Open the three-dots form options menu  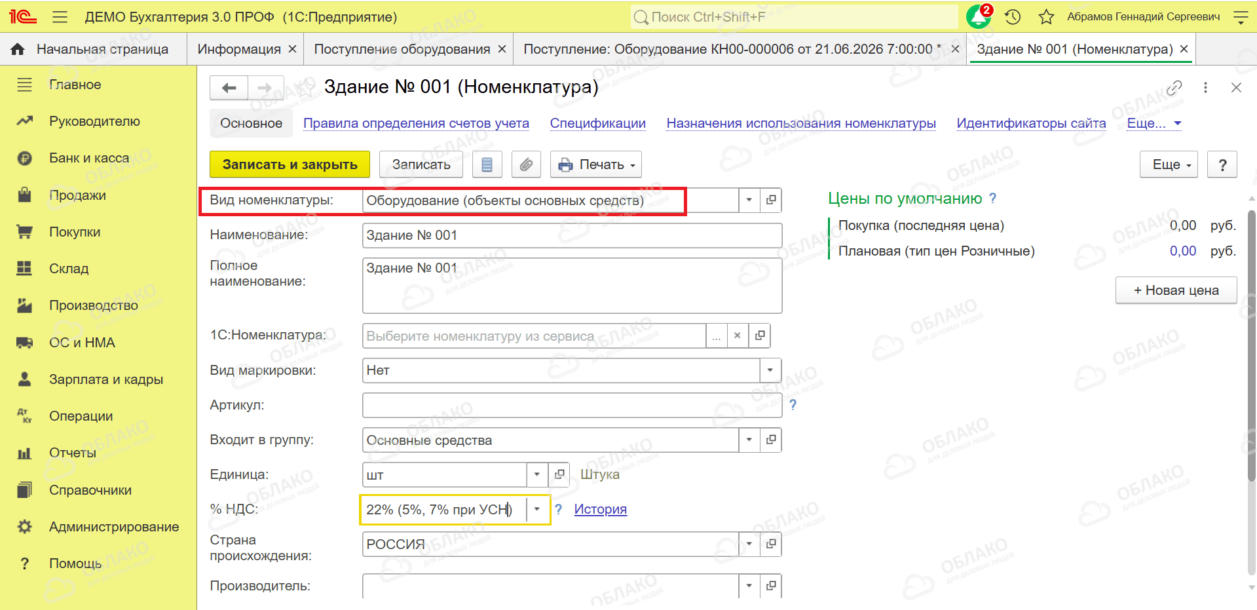click(1205, 87)
